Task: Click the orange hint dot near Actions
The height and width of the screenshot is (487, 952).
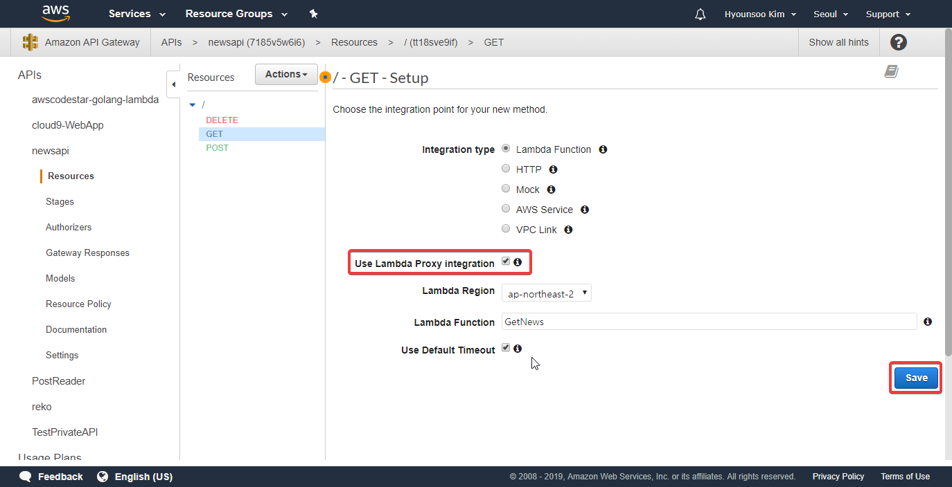Action: (325, 77)
